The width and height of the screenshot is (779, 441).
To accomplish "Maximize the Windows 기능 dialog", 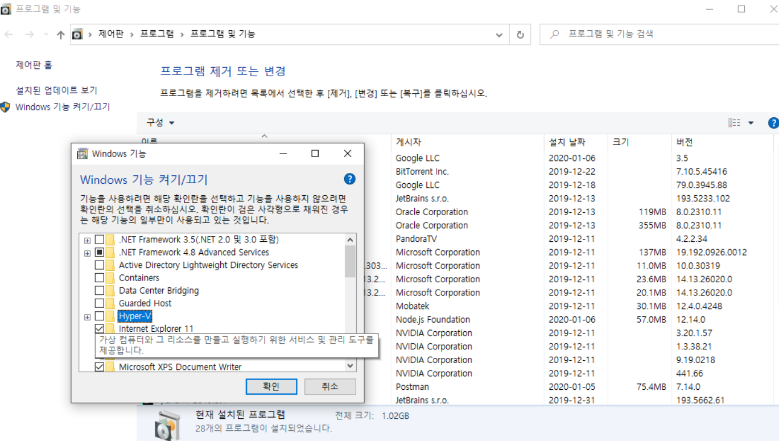I will click(315, 154).
